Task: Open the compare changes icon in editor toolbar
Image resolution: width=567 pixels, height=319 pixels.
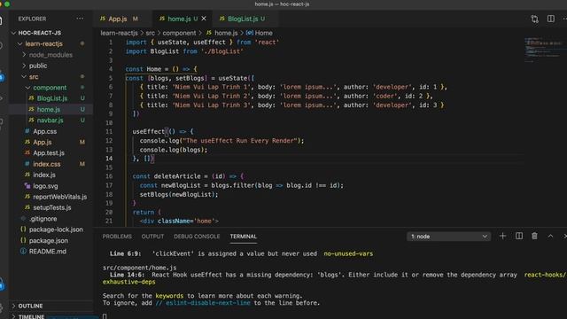Action: pos(534,19)
